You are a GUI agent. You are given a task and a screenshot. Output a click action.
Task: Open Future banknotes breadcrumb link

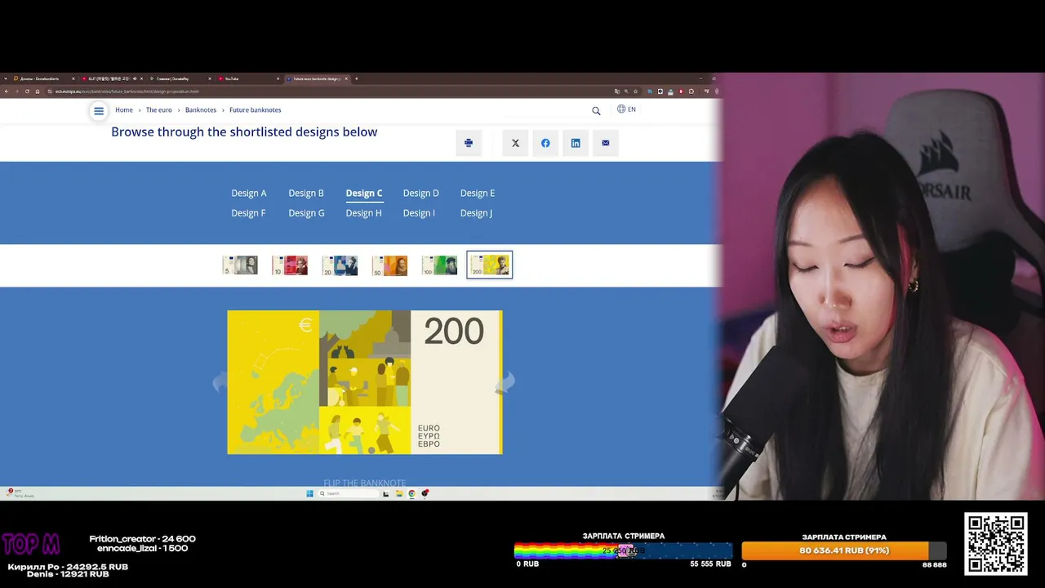(x=256, y=110)
